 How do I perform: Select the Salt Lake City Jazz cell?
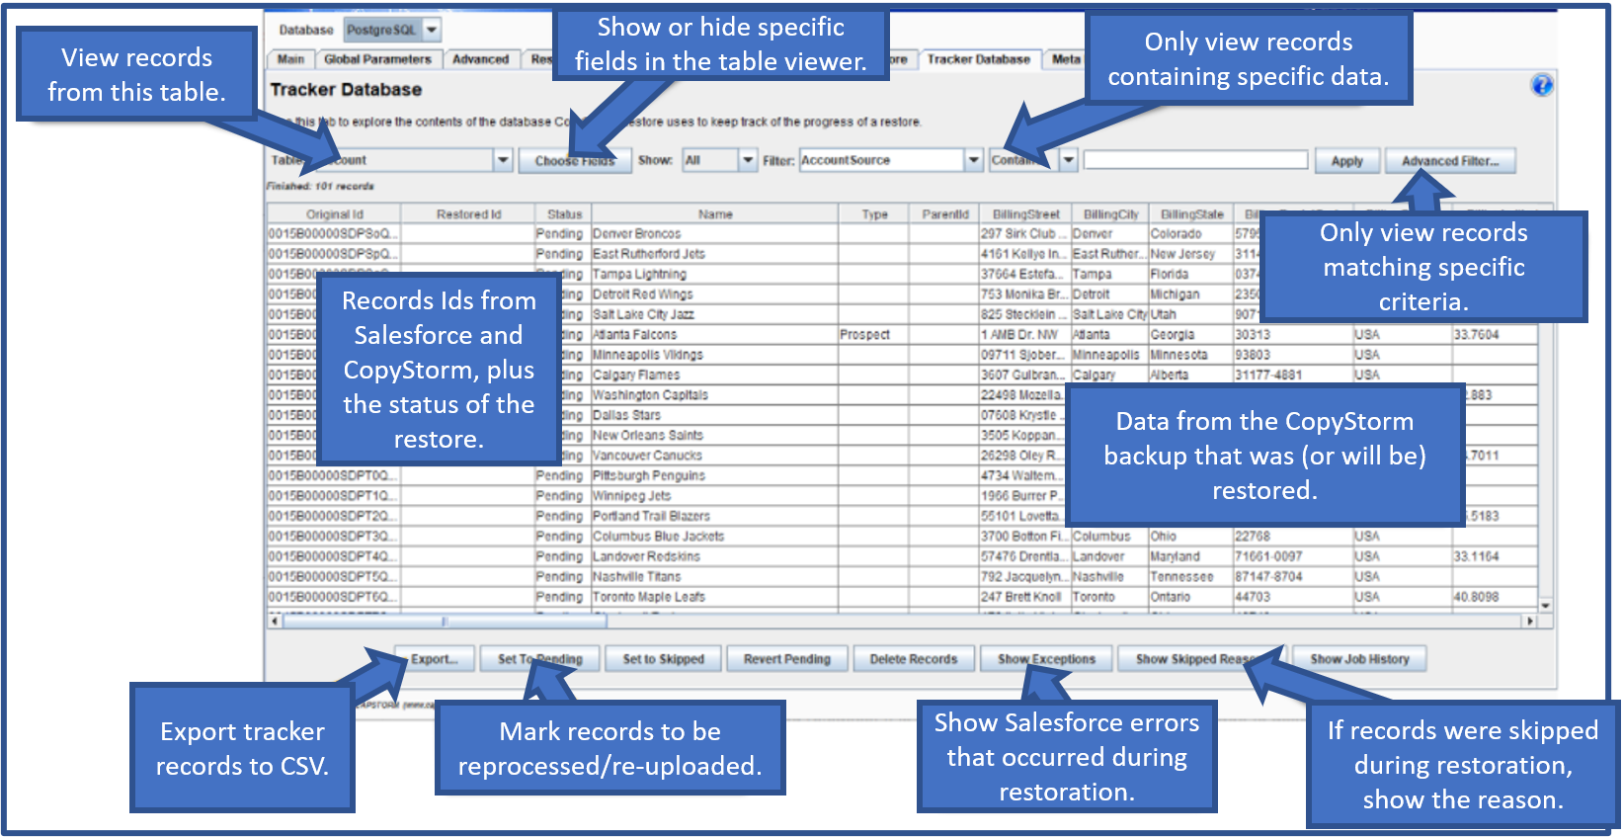click(x=715, y=314)
